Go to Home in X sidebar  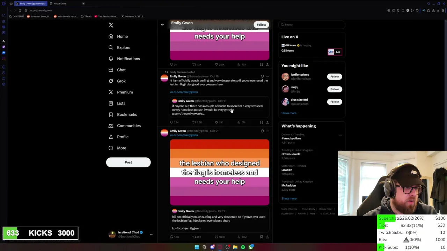[x=118, y=36]
